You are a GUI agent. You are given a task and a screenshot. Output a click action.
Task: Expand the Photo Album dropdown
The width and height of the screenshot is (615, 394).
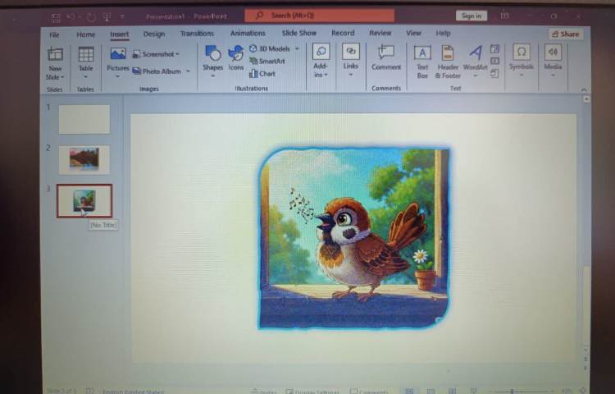(188, 71)
